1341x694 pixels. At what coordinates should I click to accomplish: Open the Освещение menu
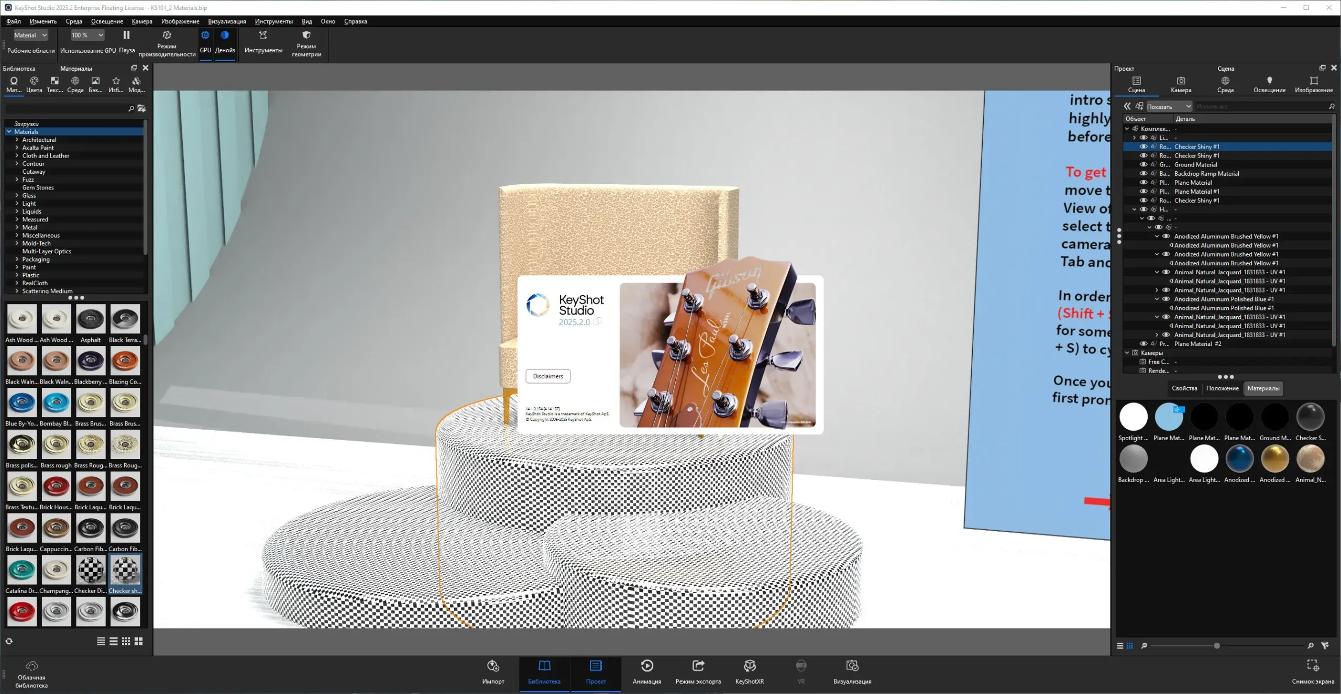click(107, 21)
